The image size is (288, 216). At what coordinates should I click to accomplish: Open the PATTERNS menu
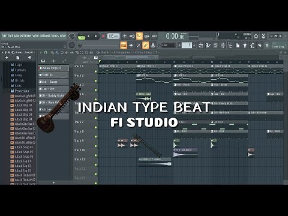[x=26, y=36]
